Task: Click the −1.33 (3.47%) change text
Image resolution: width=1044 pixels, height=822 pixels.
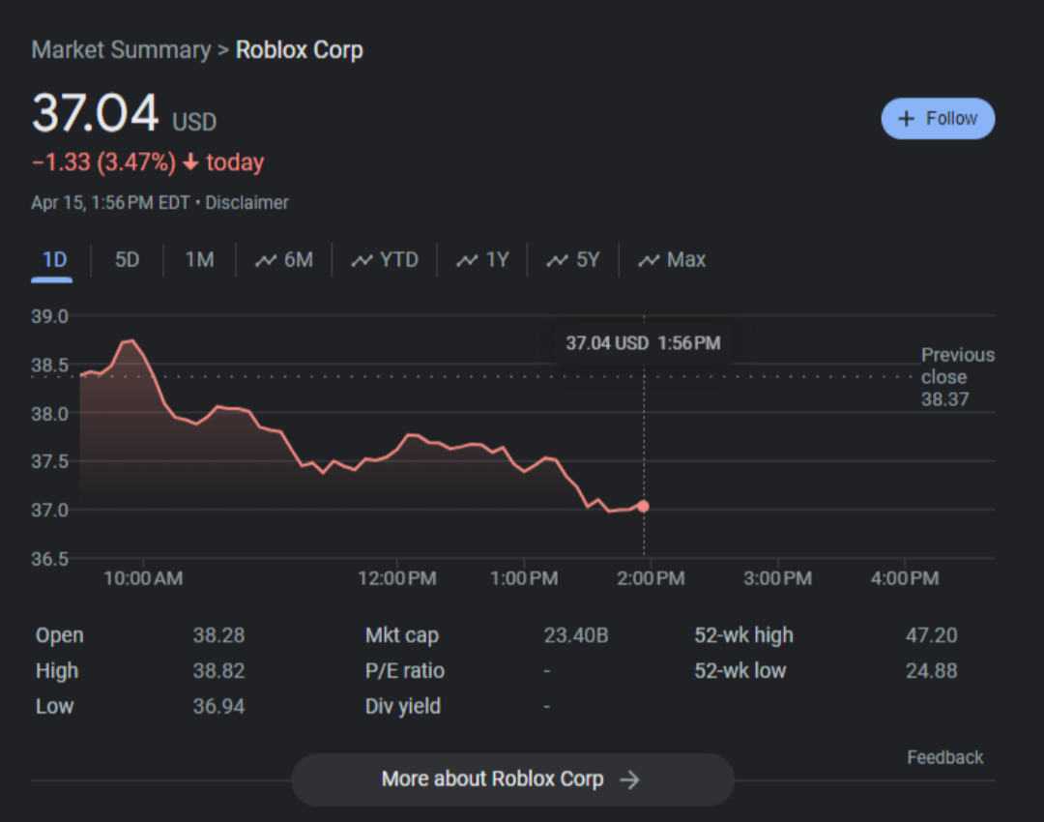Action: [x=103, y=161]
